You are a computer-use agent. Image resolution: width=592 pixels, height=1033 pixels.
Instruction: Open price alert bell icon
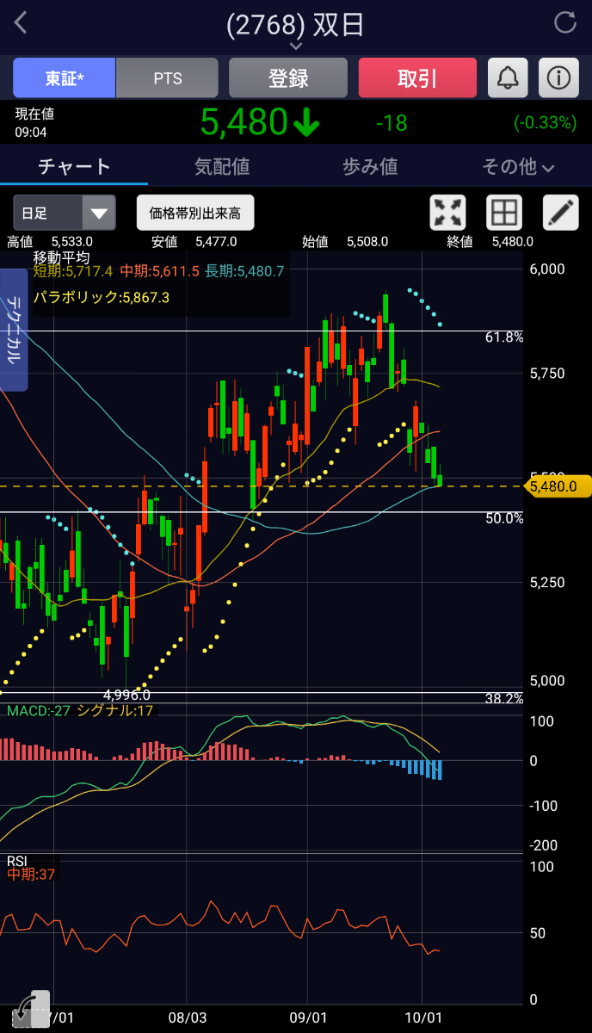click(508, 78)
